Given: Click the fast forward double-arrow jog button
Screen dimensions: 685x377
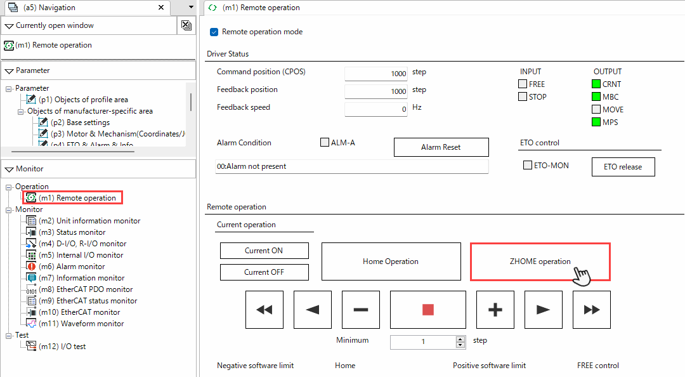Looking at the screenshot, I should (x=592, y=310).
